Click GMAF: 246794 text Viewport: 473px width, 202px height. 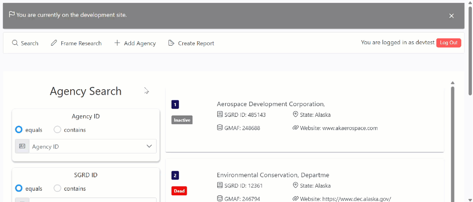coord(242,199)
